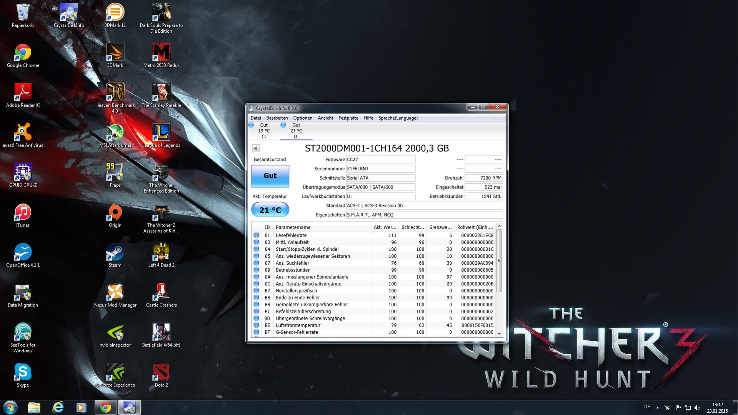This screenshot has height=415, width=738.
Task: Open the Left 4 Dead 2 icon
Action: pyautogui.click(x=161, y=255)
